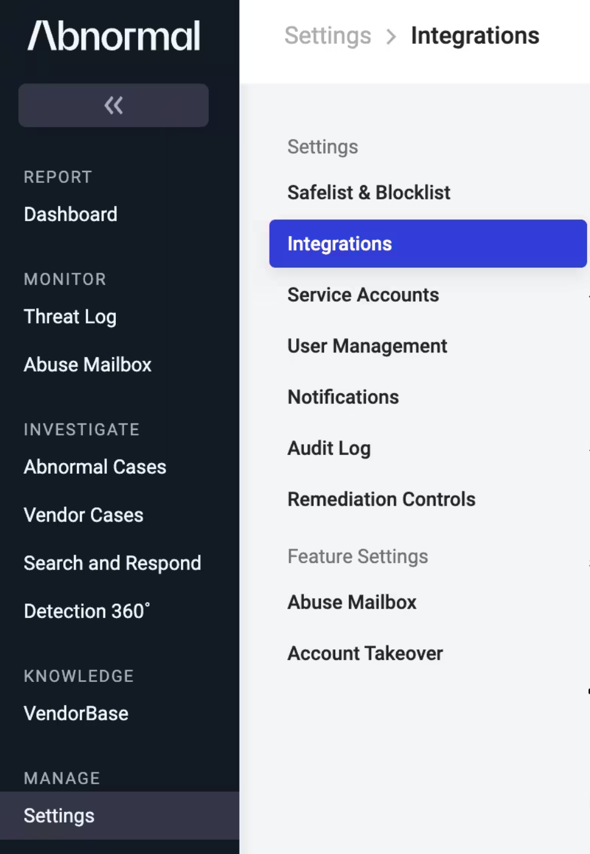Open Detection 360° page
This screenshot has height=854, width=590.
coord(87,611)
